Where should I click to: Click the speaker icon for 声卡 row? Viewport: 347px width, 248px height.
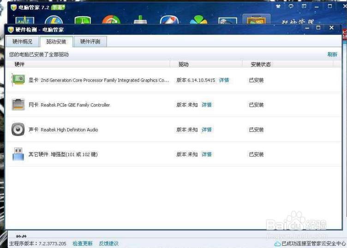pos(18,130)
